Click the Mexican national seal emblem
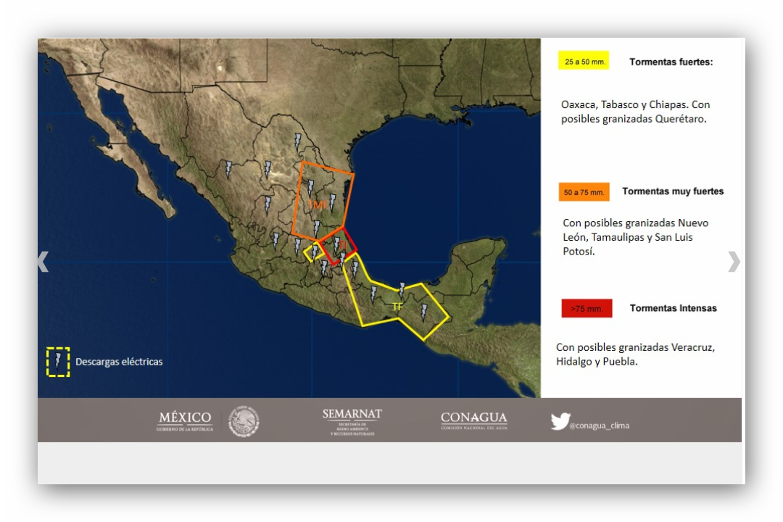Image resolution: width=783 pixels, height=522 pixels. [x=244, y=421]
